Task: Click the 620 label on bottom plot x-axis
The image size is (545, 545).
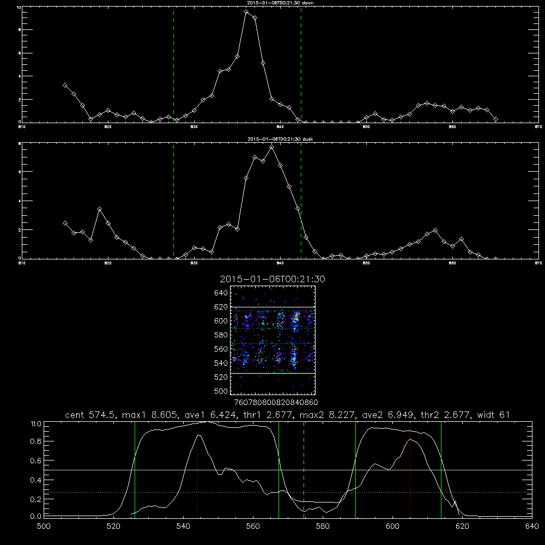Action: (462, 526)
